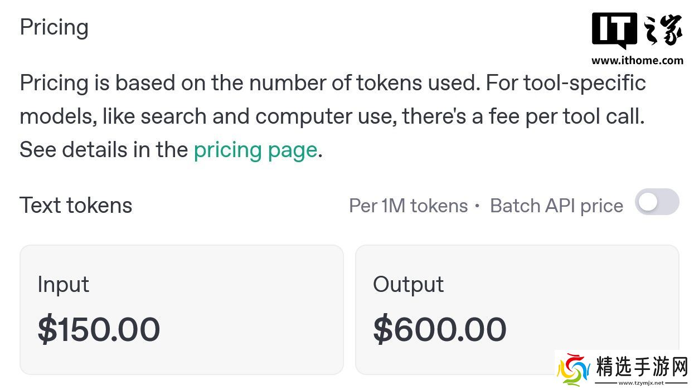Click the Pricing section heading
The image size is (694, 390).
pyautogui.click(x=54, y=27)
